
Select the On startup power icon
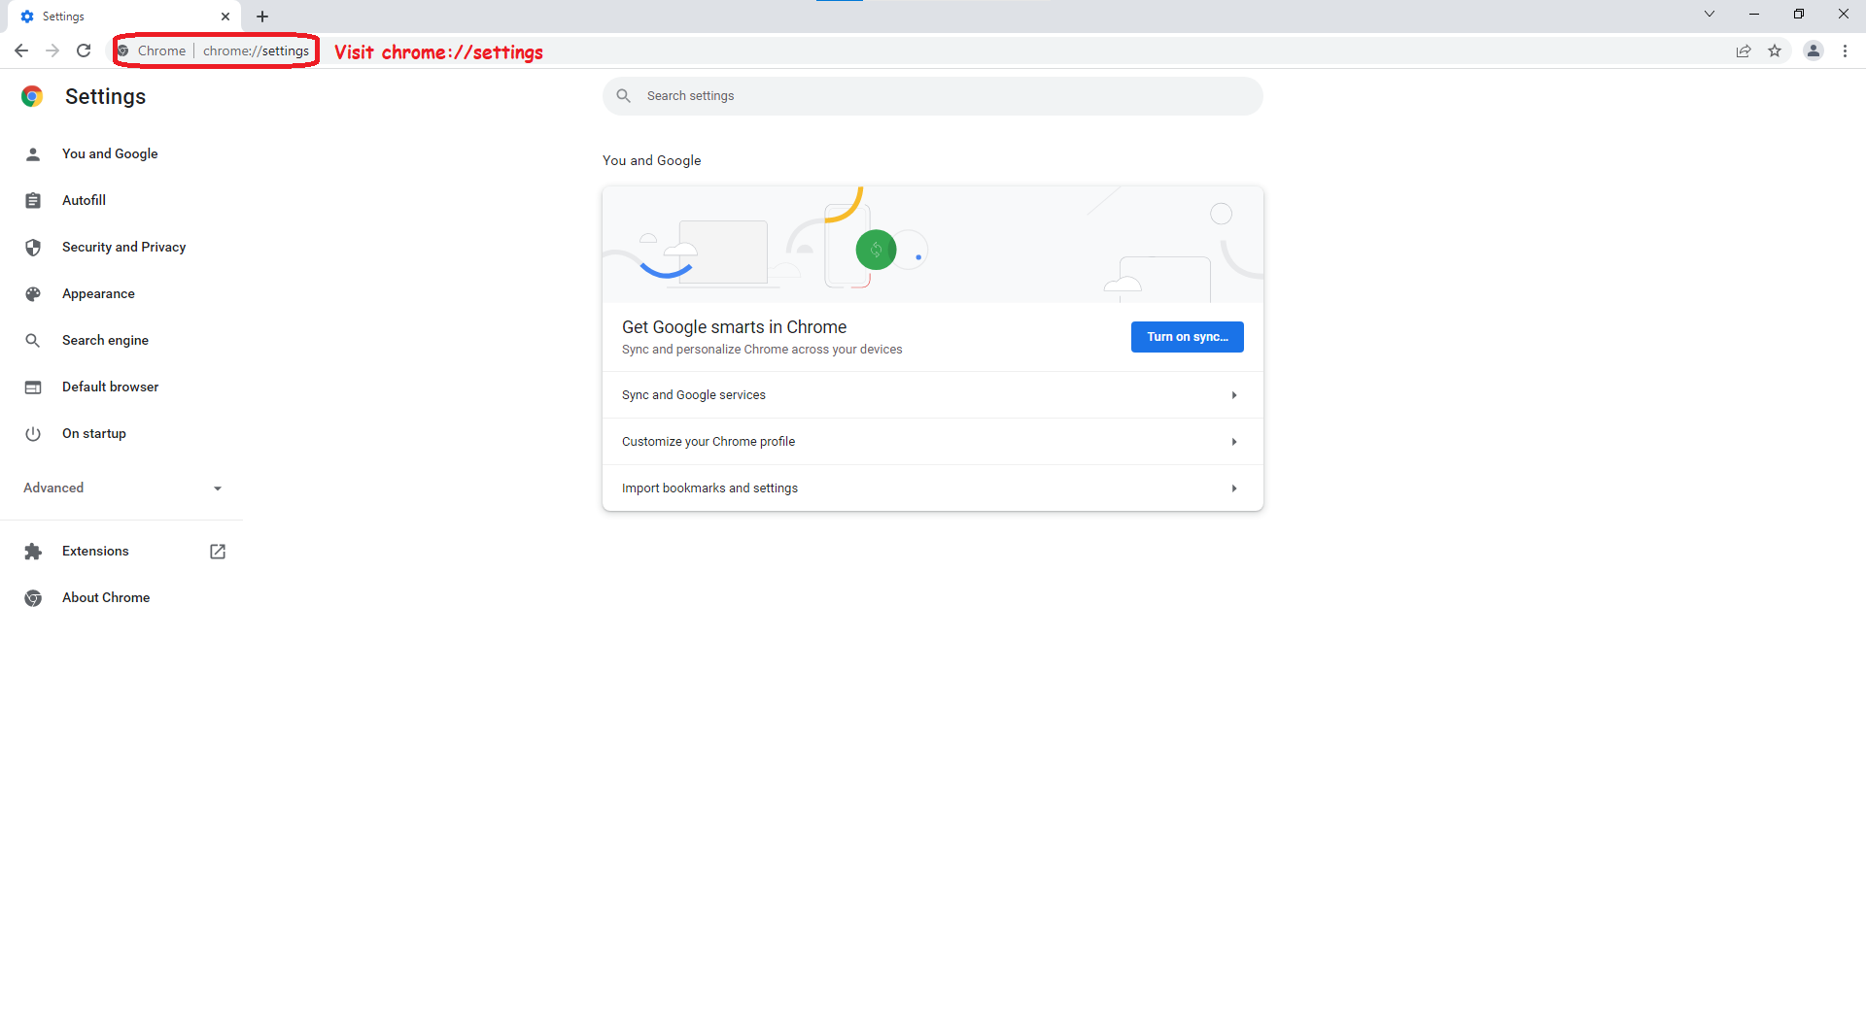(x=33, y=433)
